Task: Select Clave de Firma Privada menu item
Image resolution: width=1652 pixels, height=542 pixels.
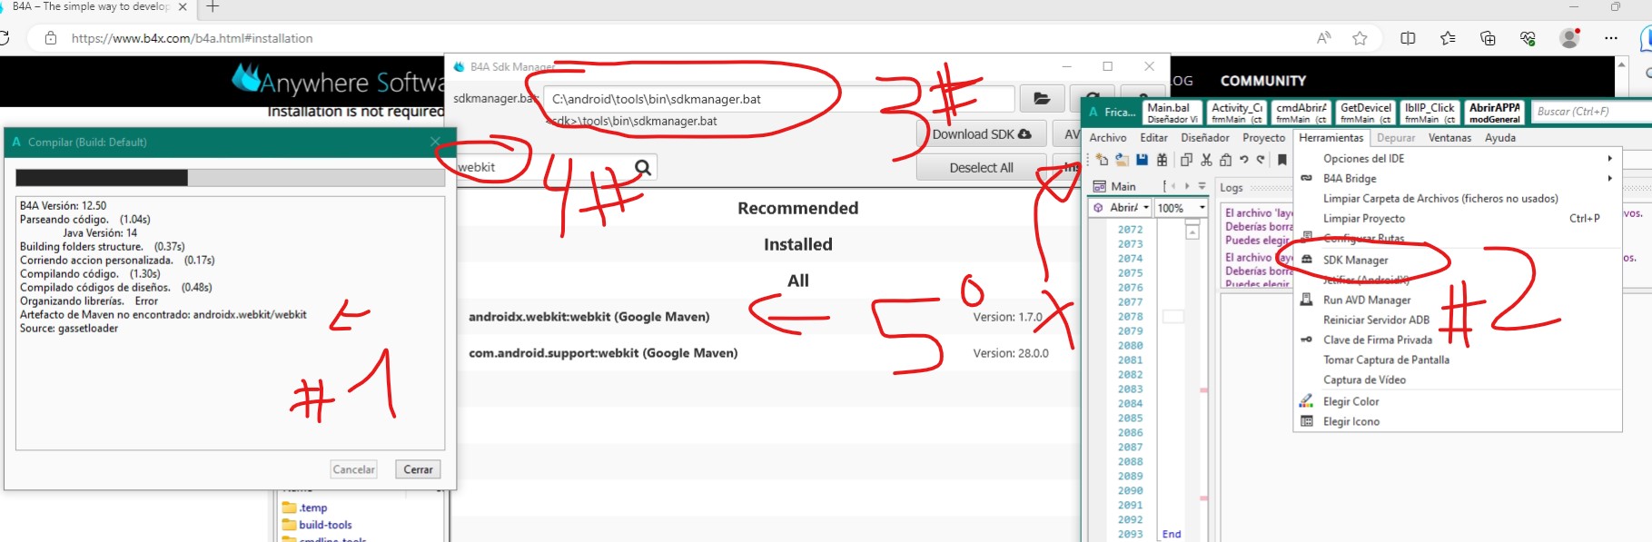Action: click(1458, 340)
